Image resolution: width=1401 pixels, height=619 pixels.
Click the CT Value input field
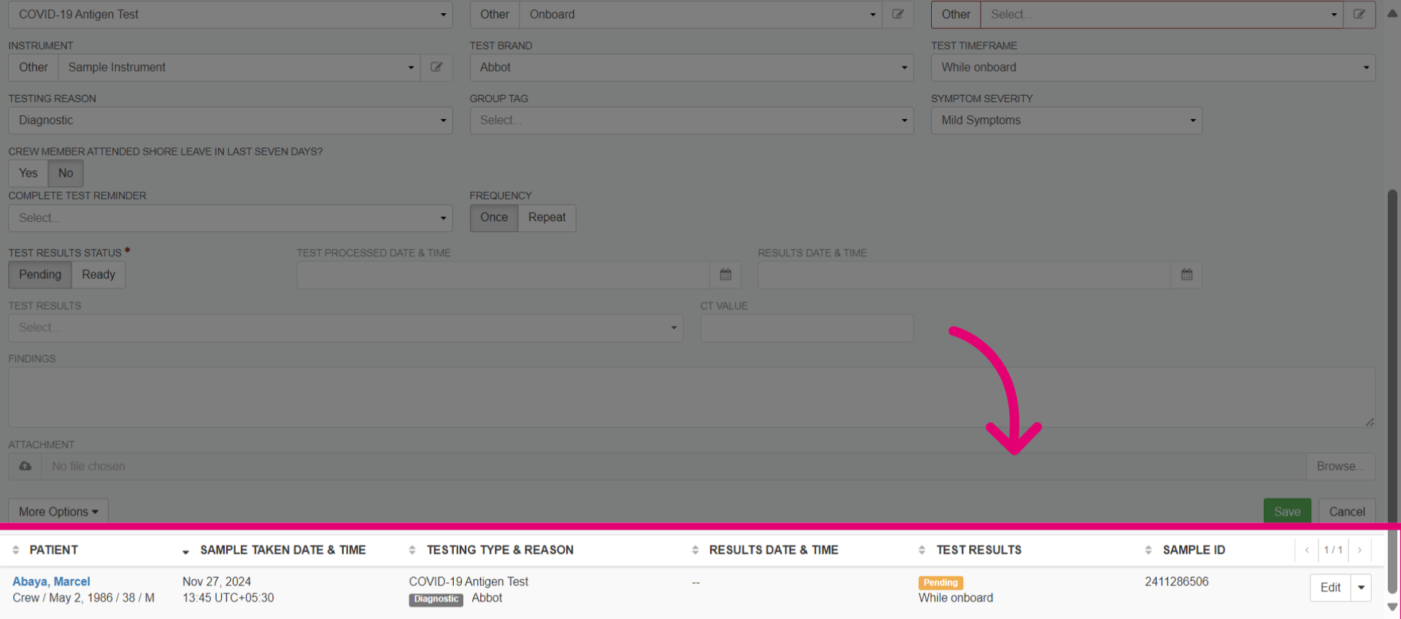coord(807,328)
